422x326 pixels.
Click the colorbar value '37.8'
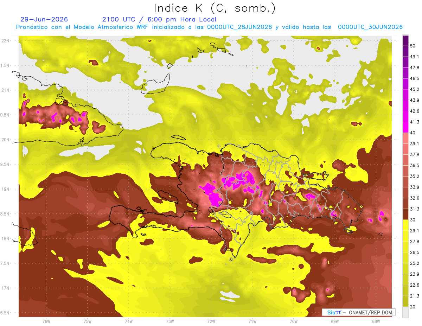point(414,154)
